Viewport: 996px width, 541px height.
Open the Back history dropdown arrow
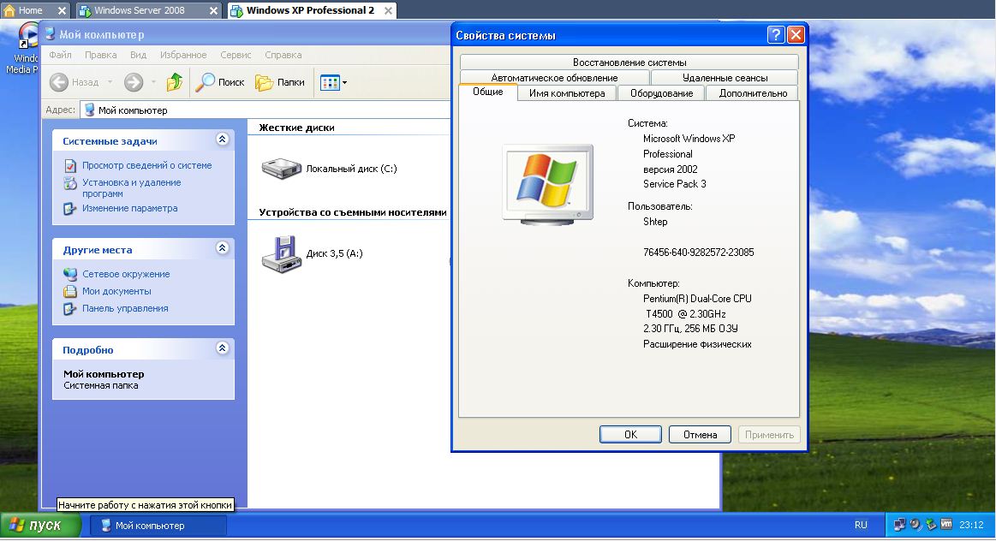110,82
